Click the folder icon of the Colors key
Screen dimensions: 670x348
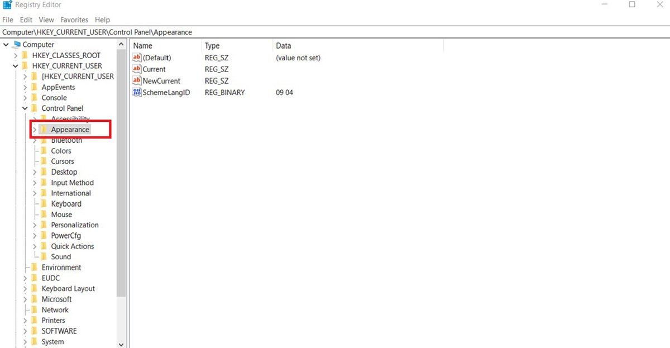(x=44, y=150)
